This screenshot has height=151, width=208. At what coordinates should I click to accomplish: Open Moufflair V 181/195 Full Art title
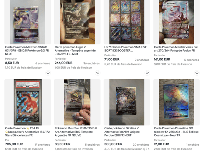tap(76, 132)
